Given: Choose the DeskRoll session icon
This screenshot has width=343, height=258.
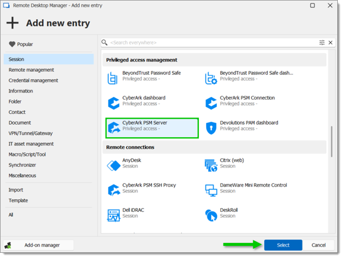Looking at the screenshot, I should pyautogui.click(x=211, y=215).
